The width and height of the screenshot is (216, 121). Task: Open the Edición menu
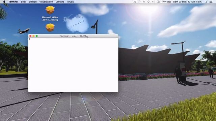click(33, 2)
